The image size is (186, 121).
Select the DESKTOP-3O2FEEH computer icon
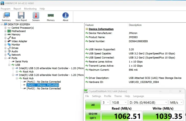coord(5,24)
